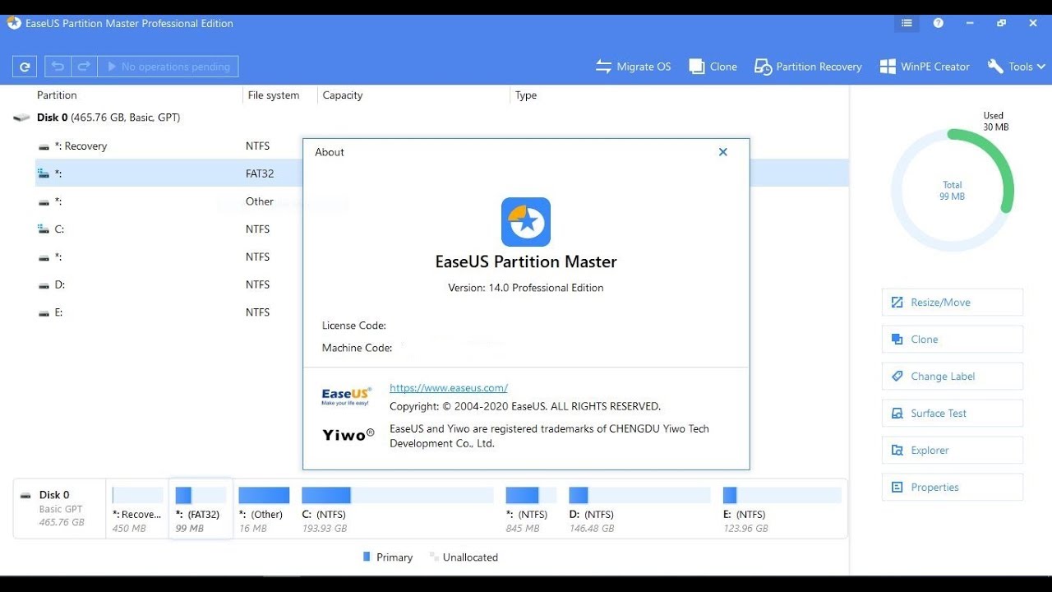Click the Primary legend color swatch
Image resolution: width=1052 pixels, height=592 pixels.
click(367, 557)
